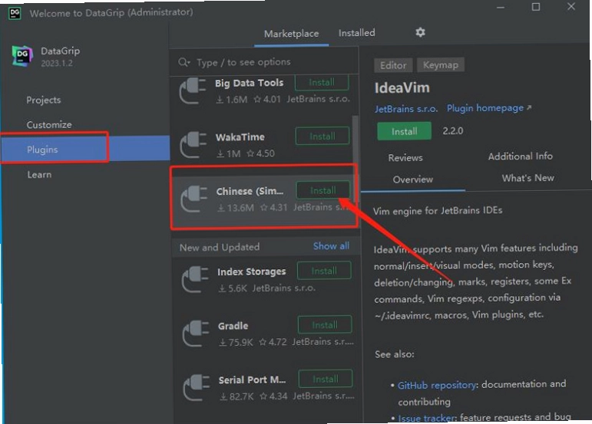Switch to Installed tab
The image size is (592, 424).
tap(357, 33)
